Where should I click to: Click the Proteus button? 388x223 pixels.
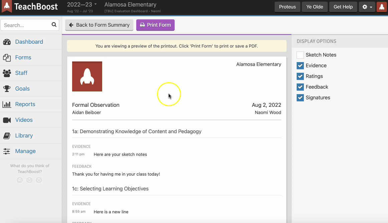[287, 7]
